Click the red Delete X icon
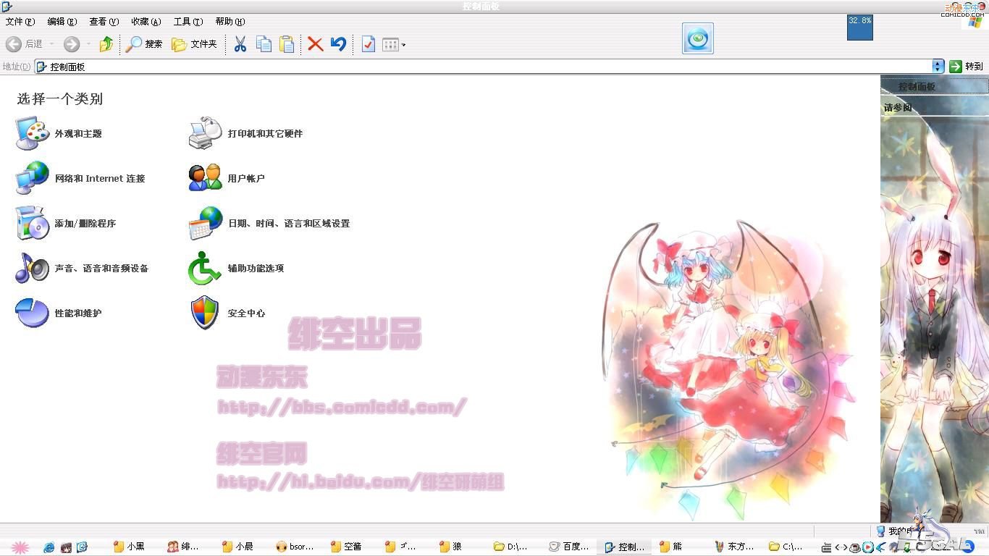 point(315,44)
